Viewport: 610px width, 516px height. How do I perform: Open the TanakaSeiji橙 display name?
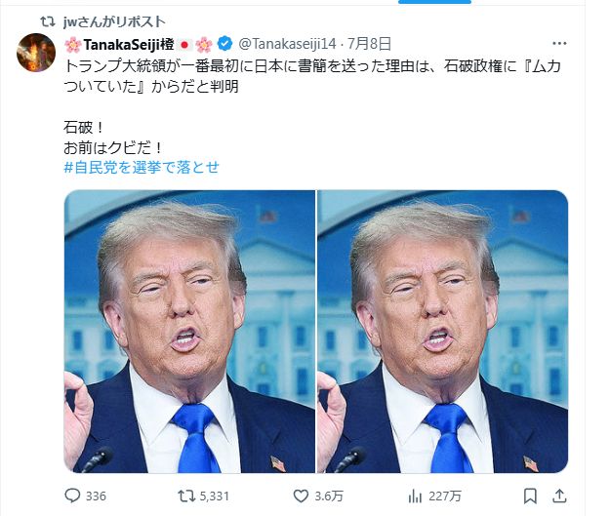(129, 44)
